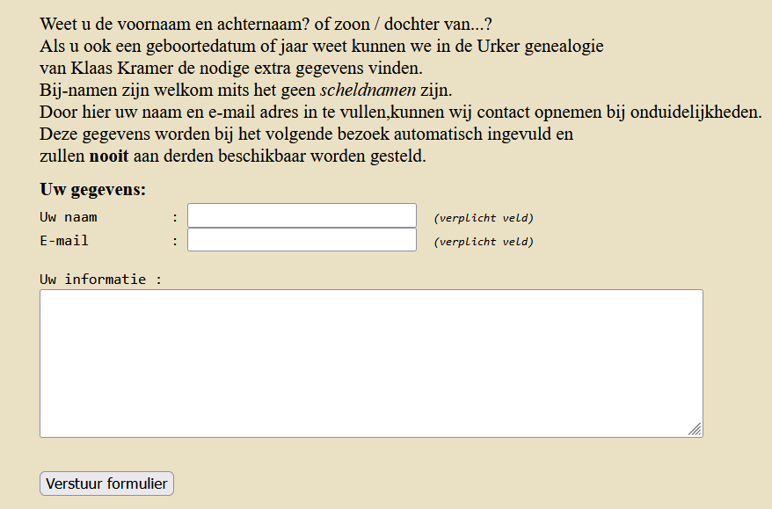Click the italic word "scheldnamen"
The height and width of the screenshot is (509, 772).
(x=368, y=90)
